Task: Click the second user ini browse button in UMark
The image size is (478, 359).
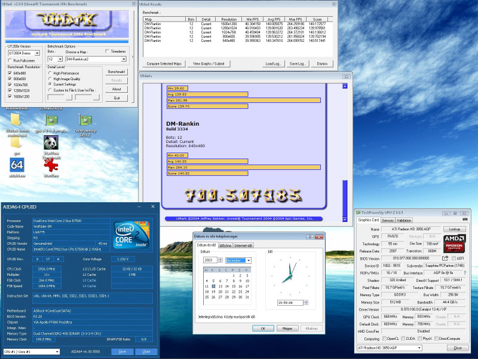Action: (x=96, y=97)
